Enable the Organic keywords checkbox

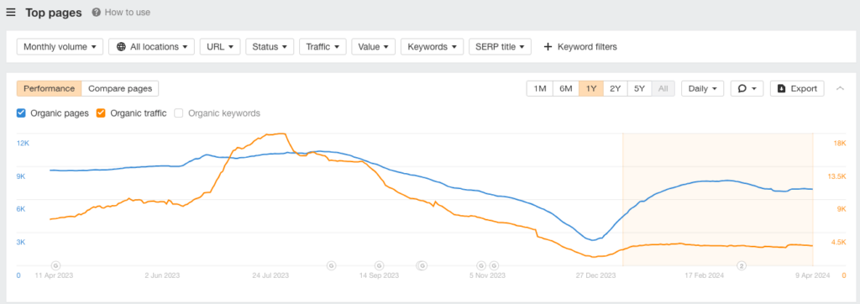tap(178, 113)
